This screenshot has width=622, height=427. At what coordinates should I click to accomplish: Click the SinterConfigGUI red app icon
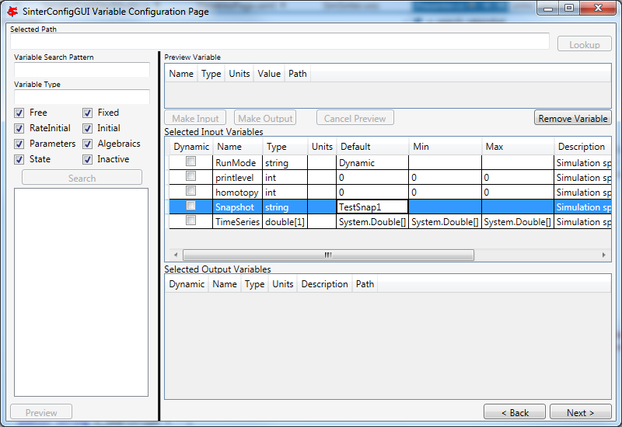point(12,12)
